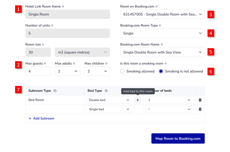230x152 pixels.
Task: Open the Room on Booking.com dropdown
Action: pos(162,14)
